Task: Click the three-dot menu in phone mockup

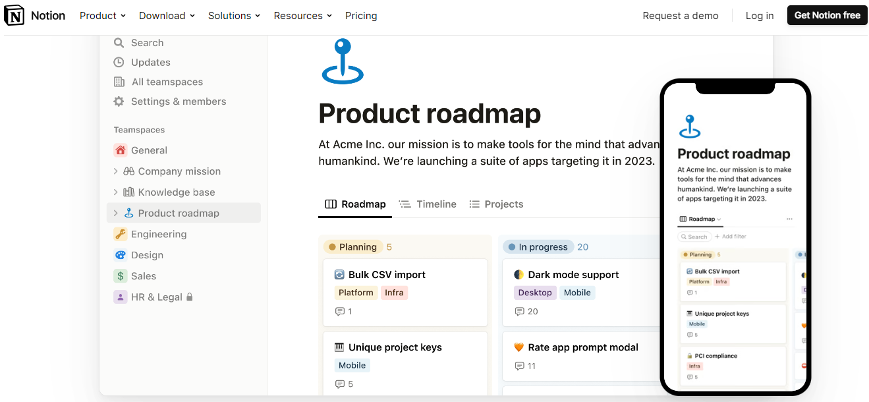Action: click(789, 219)
